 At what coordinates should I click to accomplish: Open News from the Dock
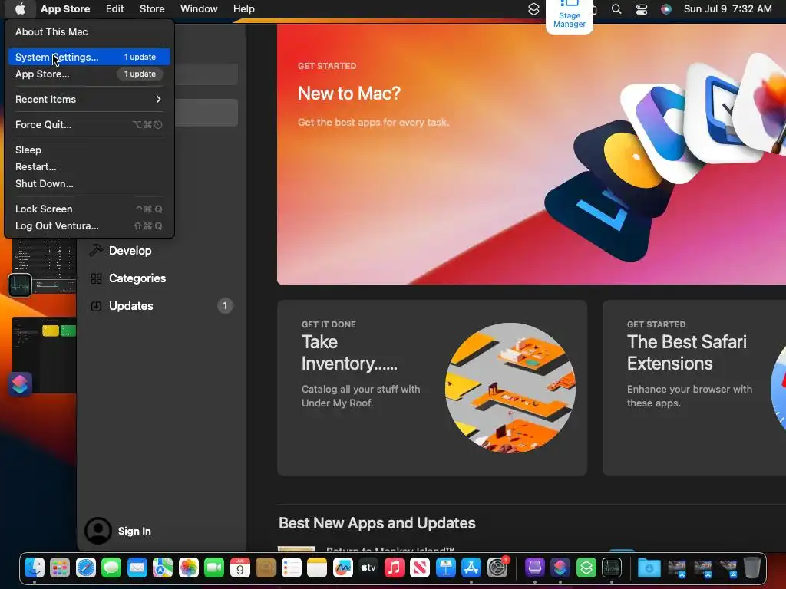coord(420,568)
